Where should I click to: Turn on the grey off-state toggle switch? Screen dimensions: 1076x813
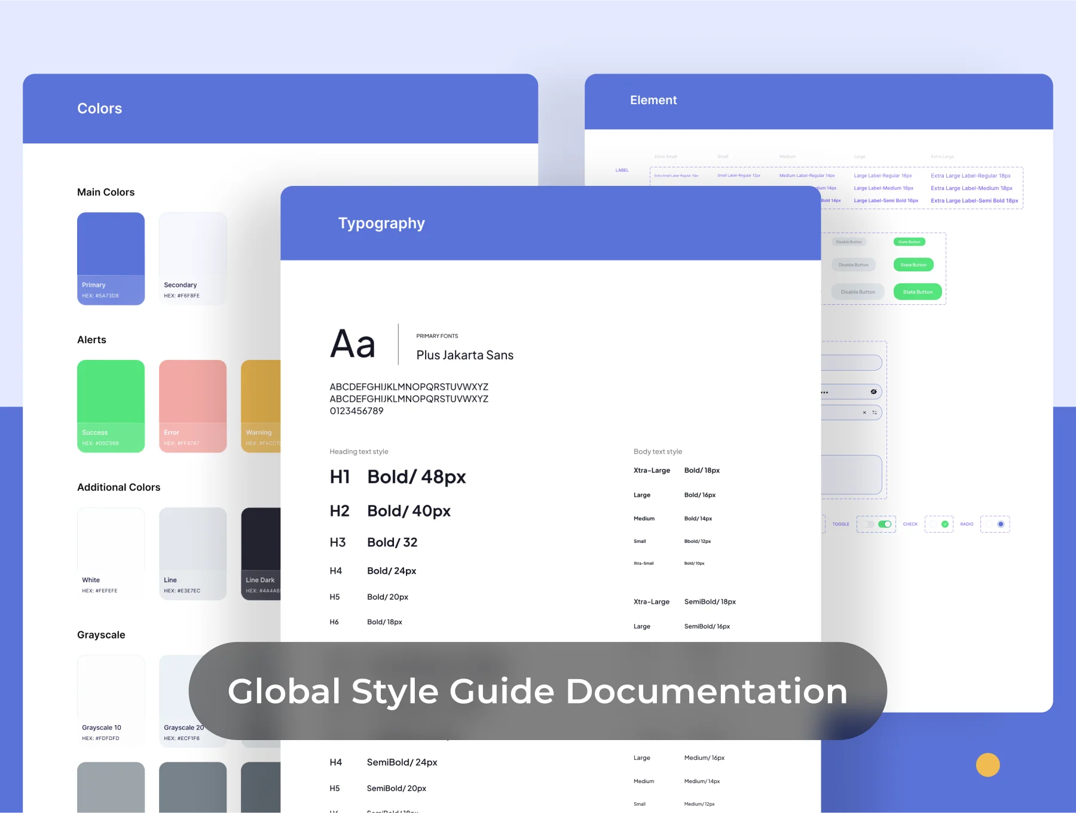coord(868,524)
